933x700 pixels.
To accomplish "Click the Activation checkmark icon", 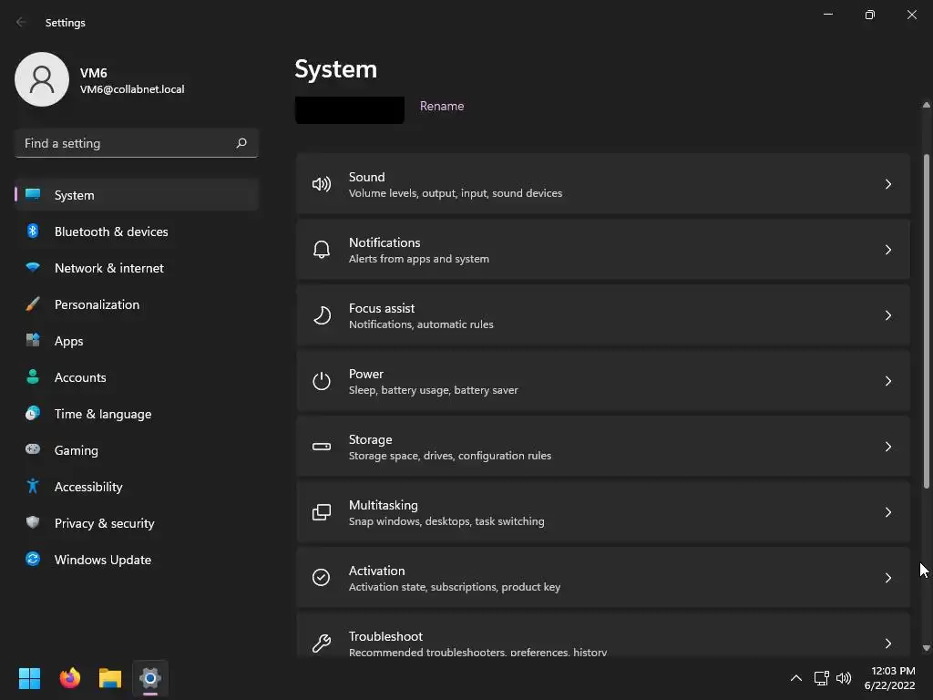I will (321, 578).
